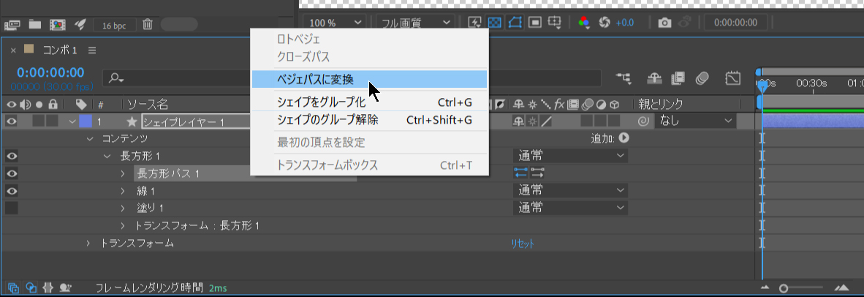Click the new composition icon
The height and width of the screenshot is (297, 864).
click(56, 25)
